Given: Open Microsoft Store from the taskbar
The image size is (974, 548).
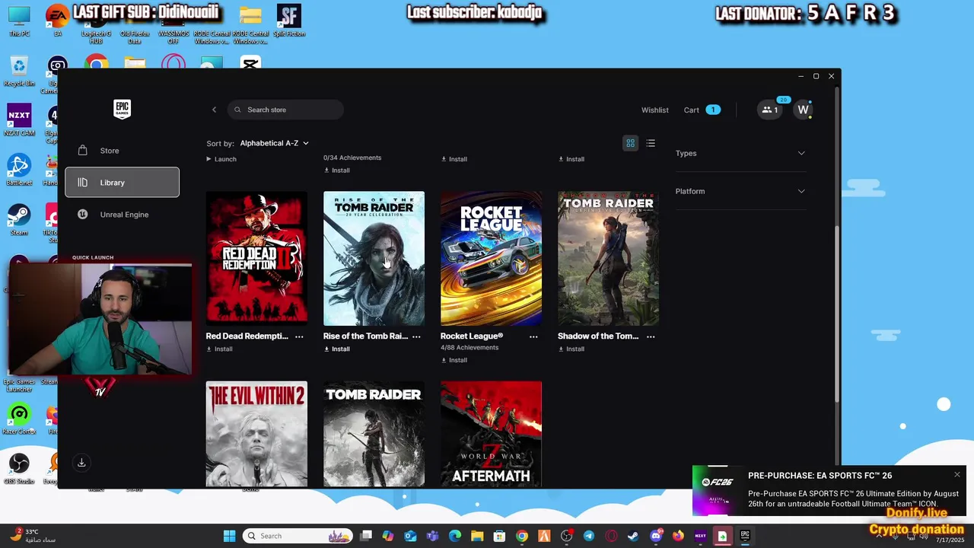Looking at the screenshot, I should (499, 536).
